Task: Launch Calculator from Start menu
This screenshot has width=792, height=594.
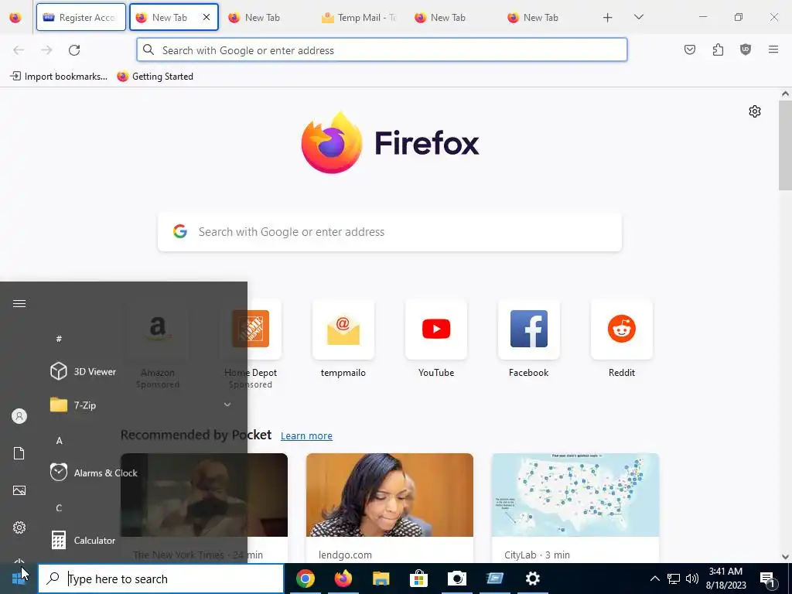Action: pos(84,541)
